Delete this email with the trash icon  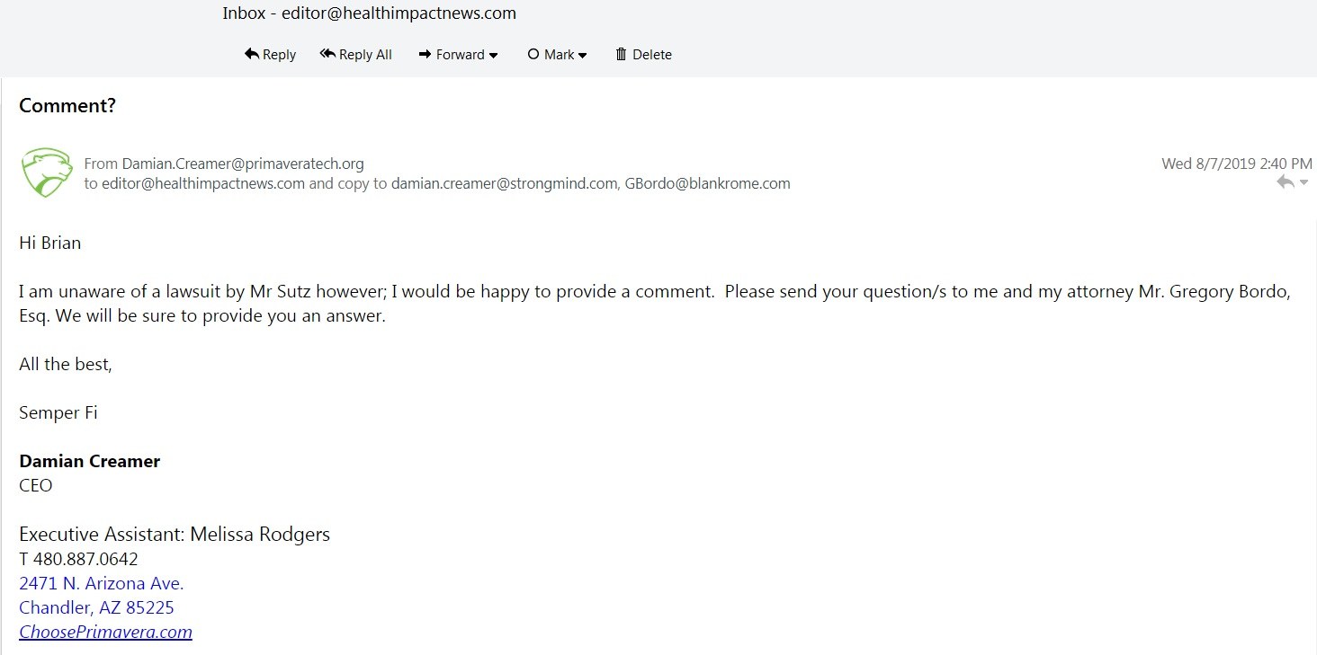pos(643,55)
